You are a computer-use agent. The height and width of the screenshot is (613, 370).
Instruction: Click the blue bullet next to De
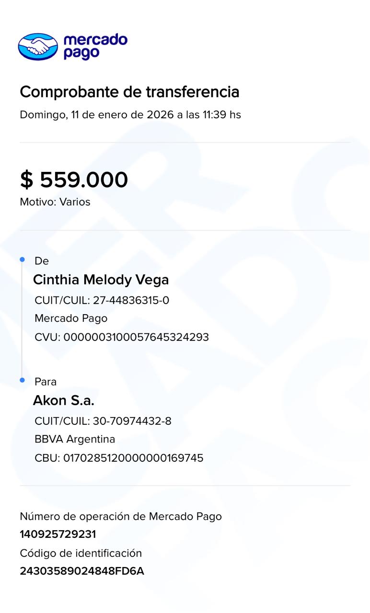point(22,260)
